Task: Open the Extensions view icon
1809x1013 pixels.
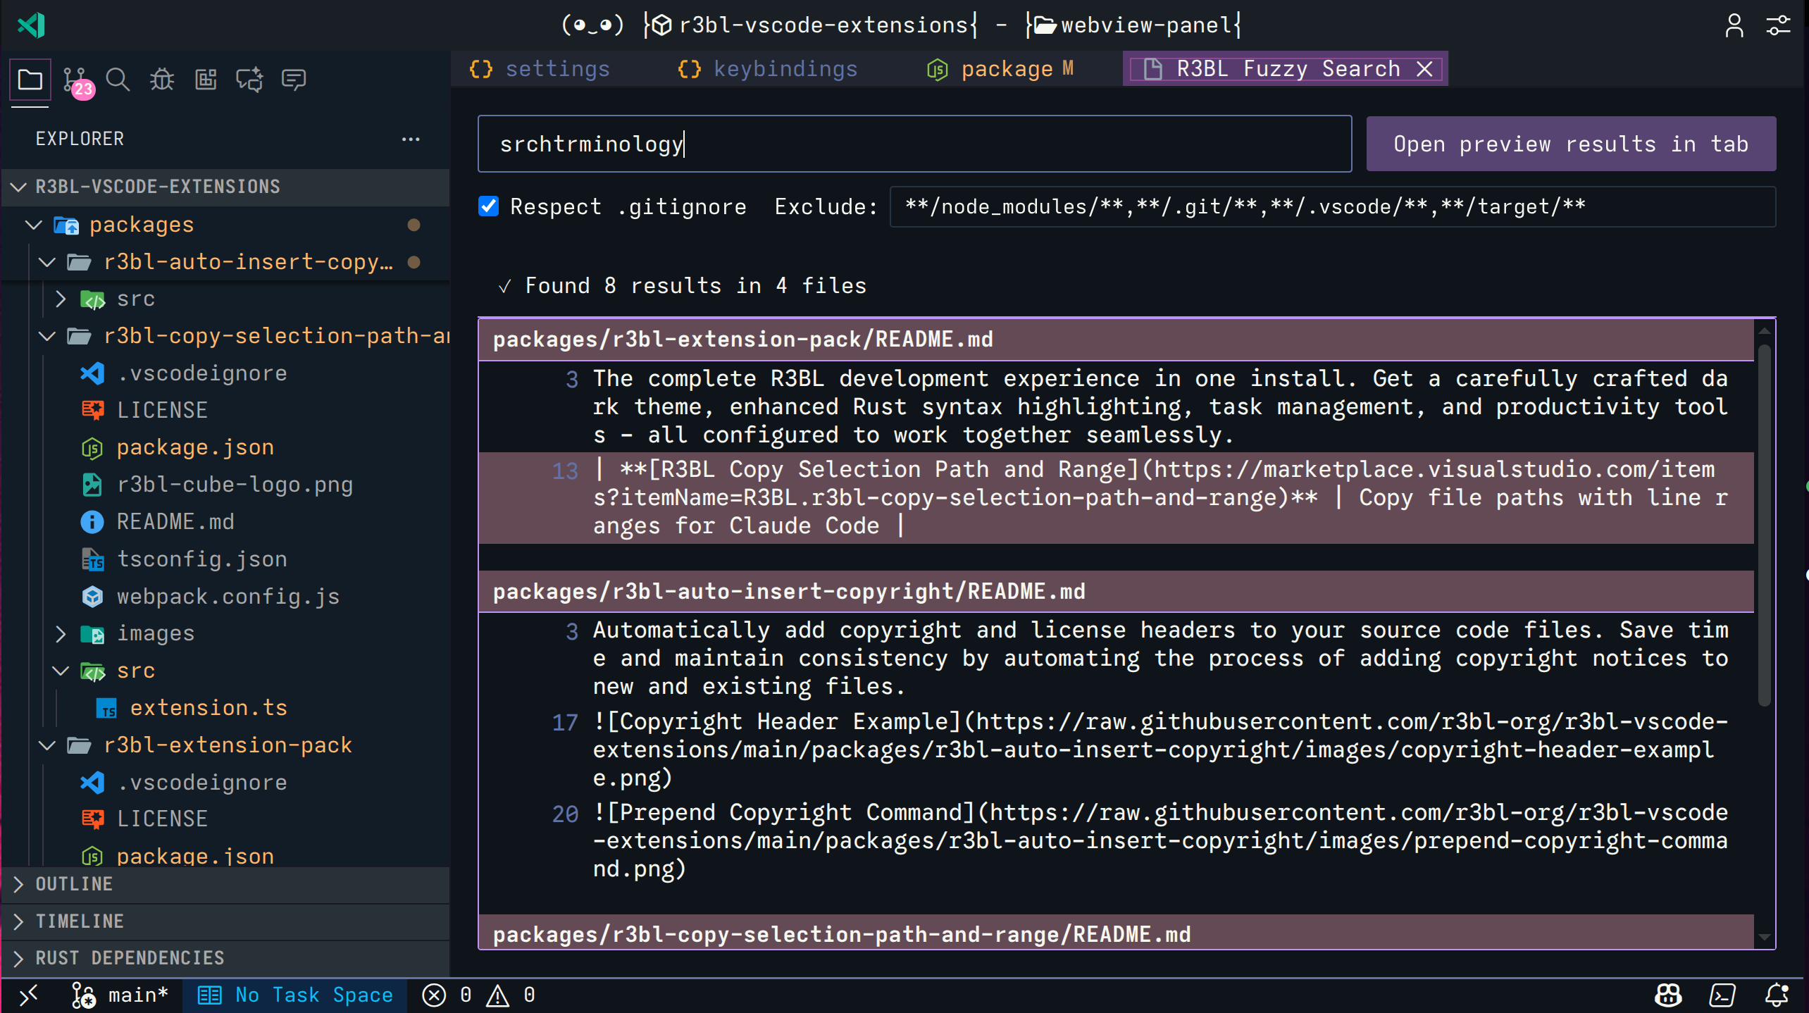Action: [206, 80]
